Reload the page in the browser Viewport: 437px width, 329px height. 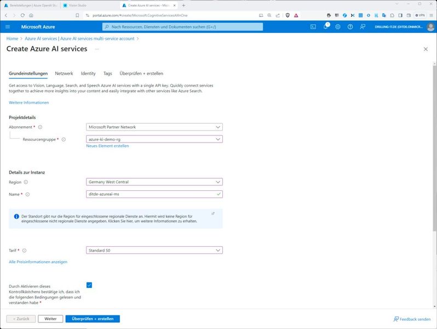click(22, 15)
